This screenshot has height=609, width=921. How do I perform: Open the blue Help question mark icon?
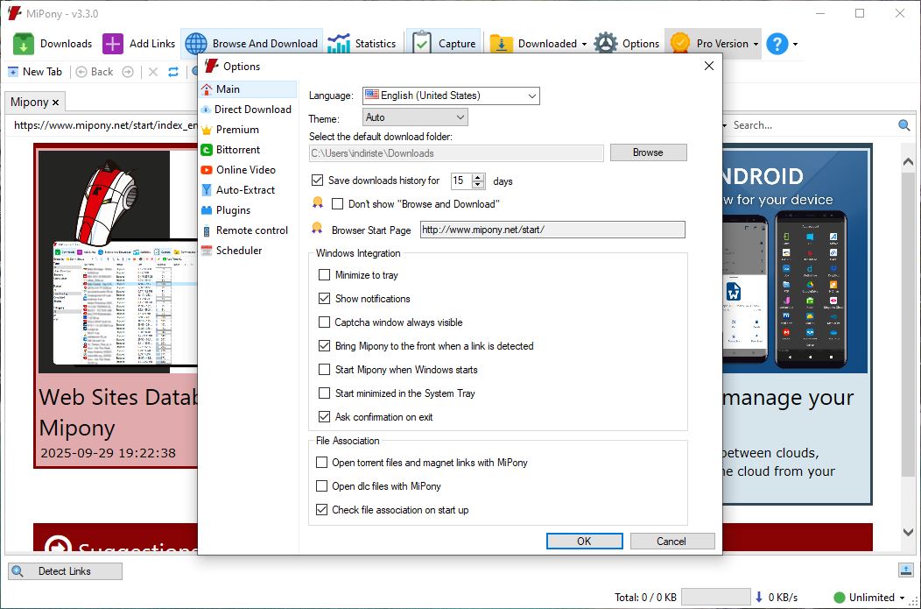point(777,44)
